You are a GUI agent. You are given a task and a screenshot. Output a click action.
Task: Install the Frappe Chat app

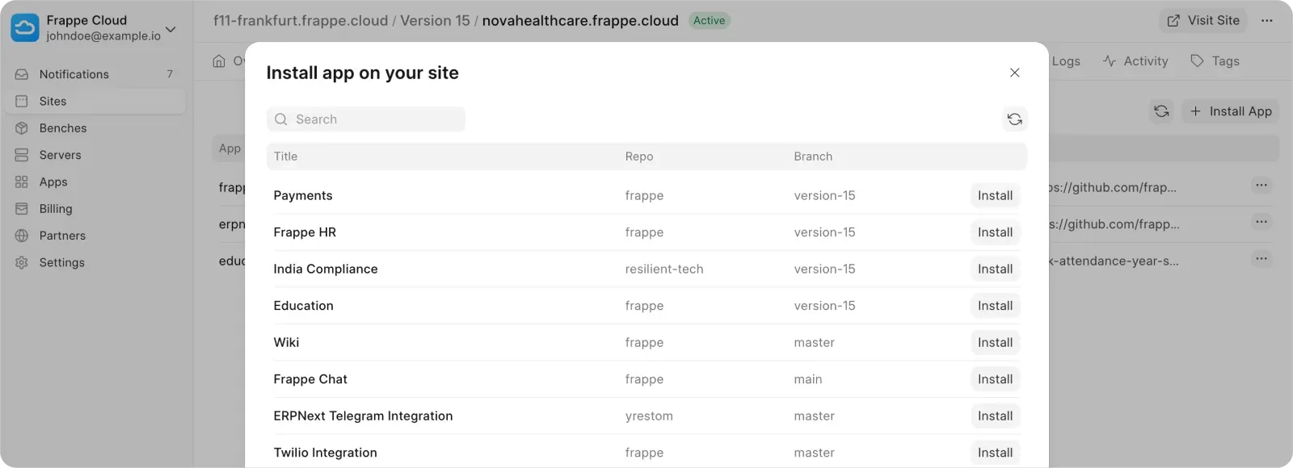tap(995, 379)
